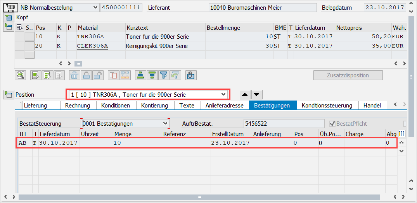Select row checkbox for position 10
This screenshot has height=203, width=417.
(x=29, y=37)
